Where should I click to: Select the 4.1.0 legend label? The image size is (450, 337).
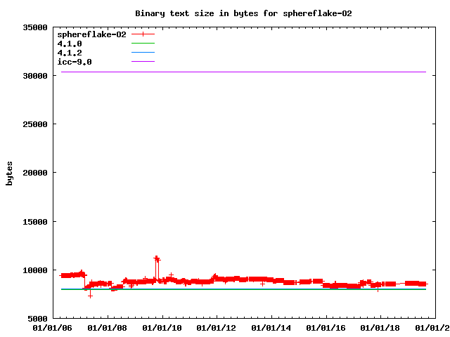[70, 44]
